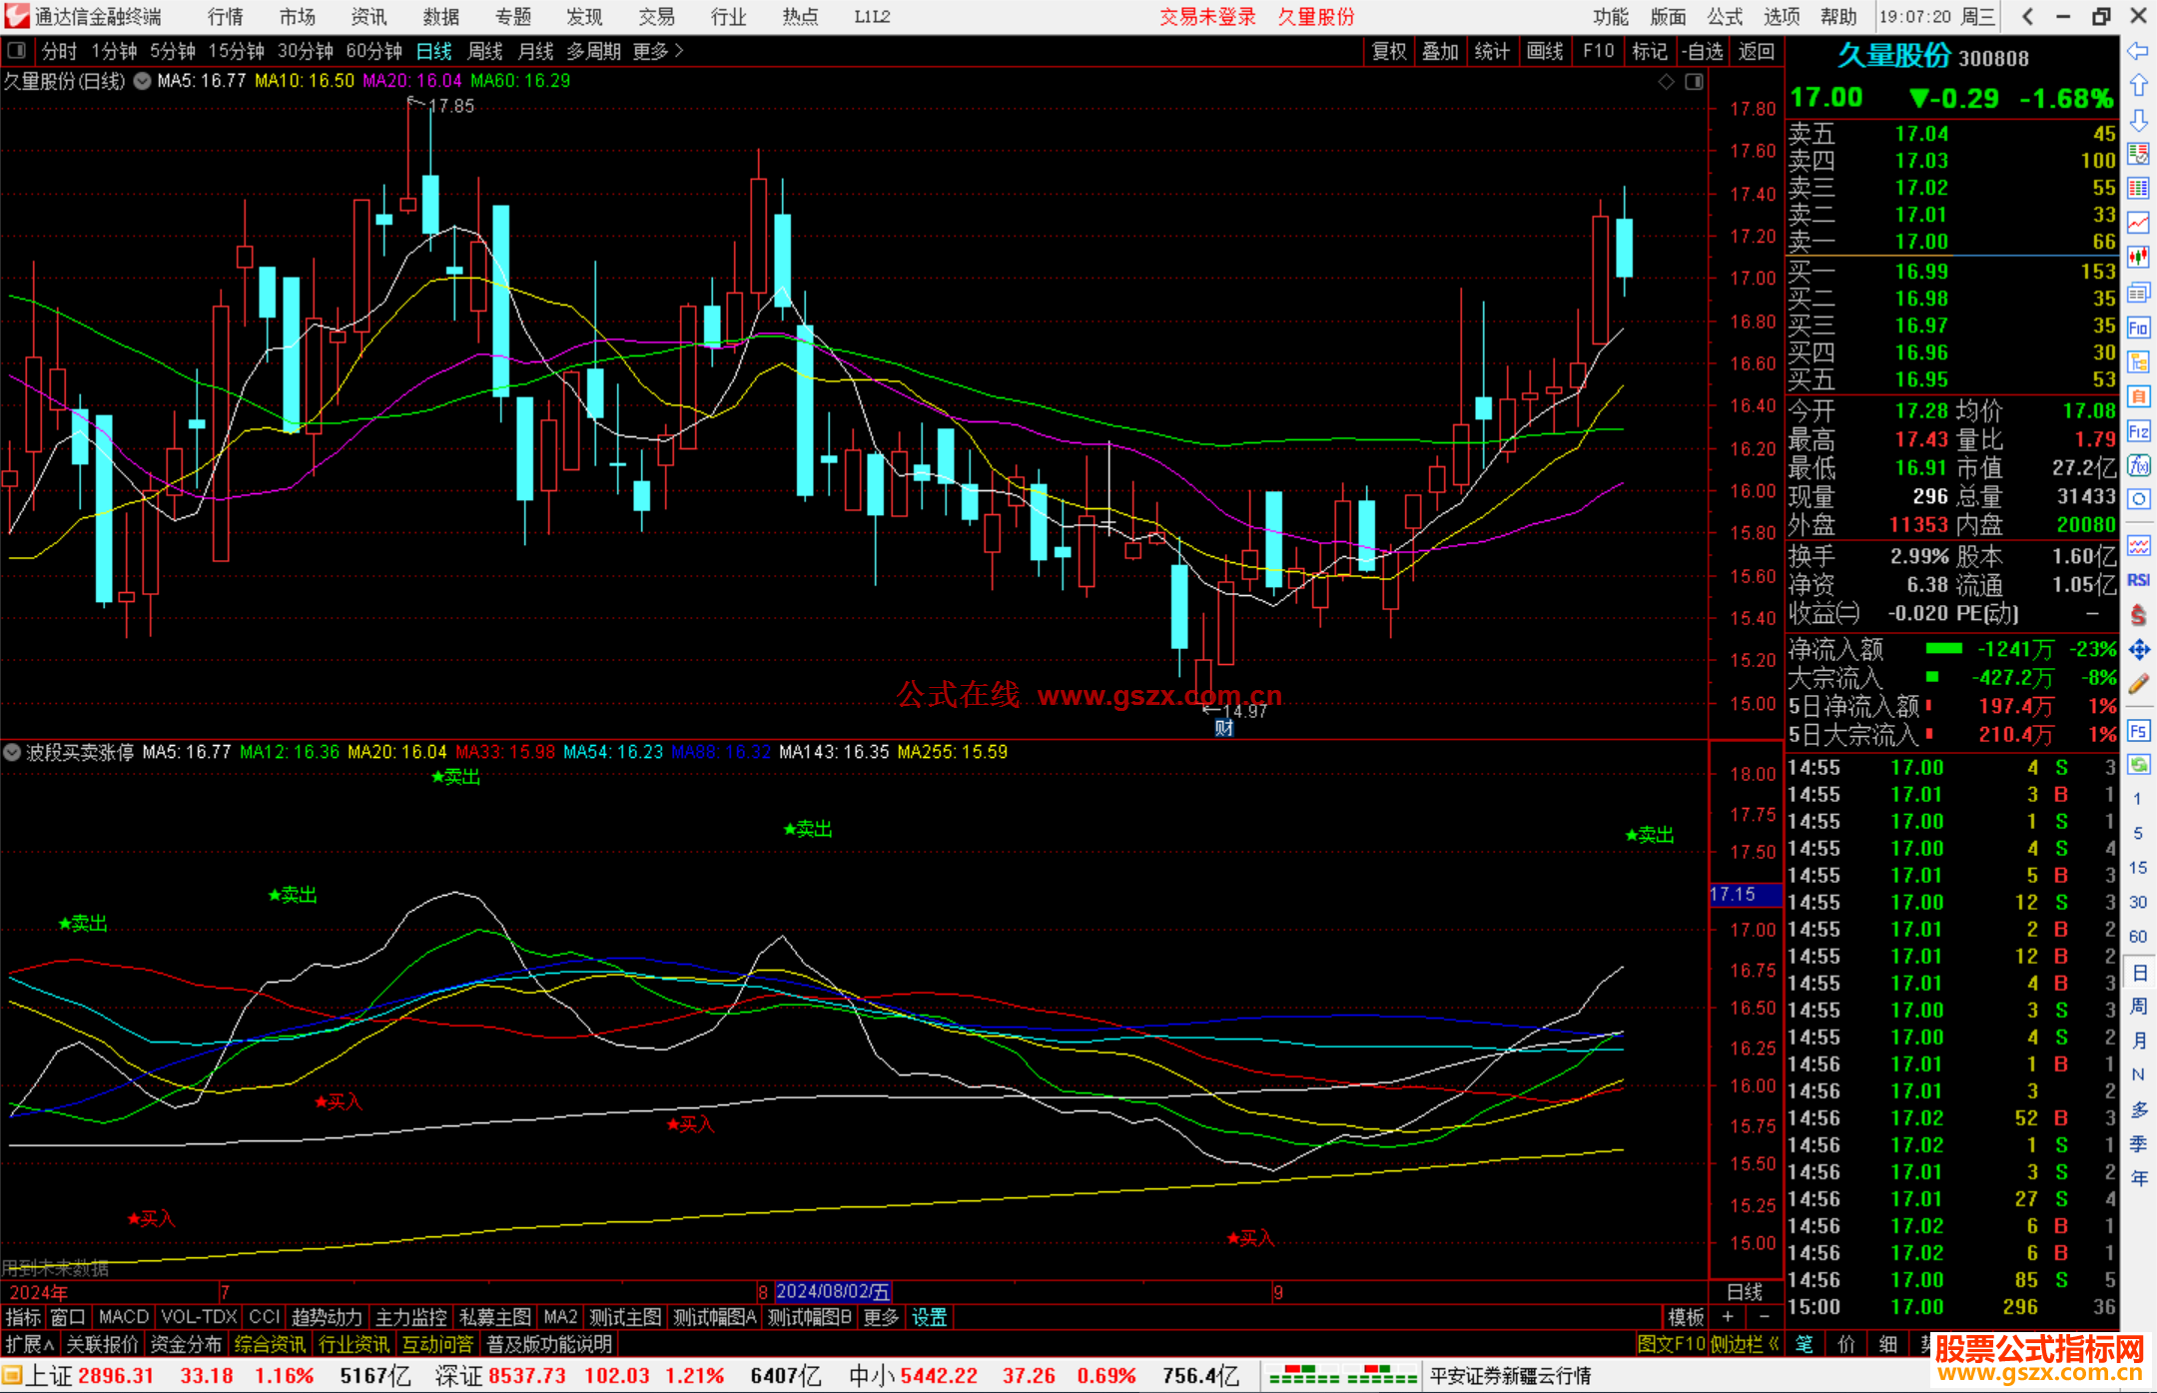Switch to the 30分钟 tab
This screenshot has height=1393, width=2157.
click(306, 51)
